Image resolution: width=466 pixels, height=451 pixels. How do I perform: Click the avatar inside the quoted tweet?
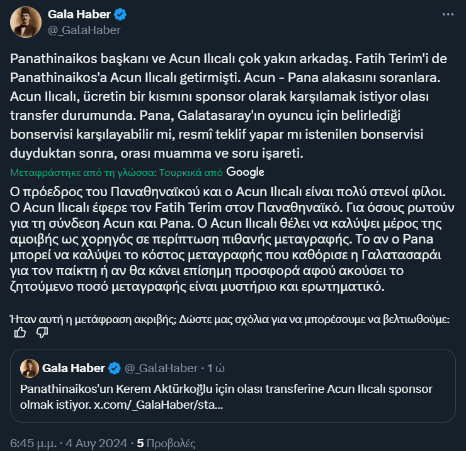point(29,368)
